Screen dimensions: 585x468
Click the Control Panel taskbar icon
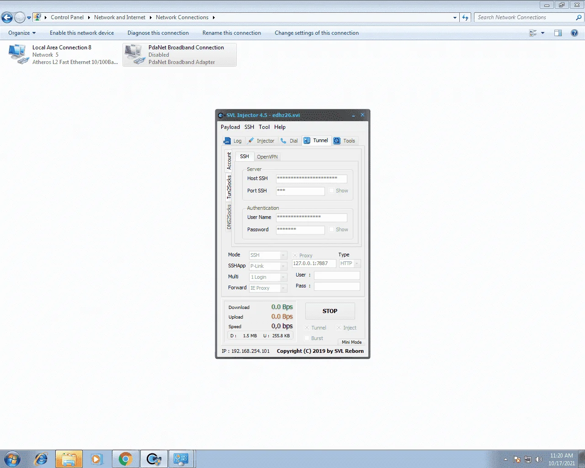coord(181,459)
